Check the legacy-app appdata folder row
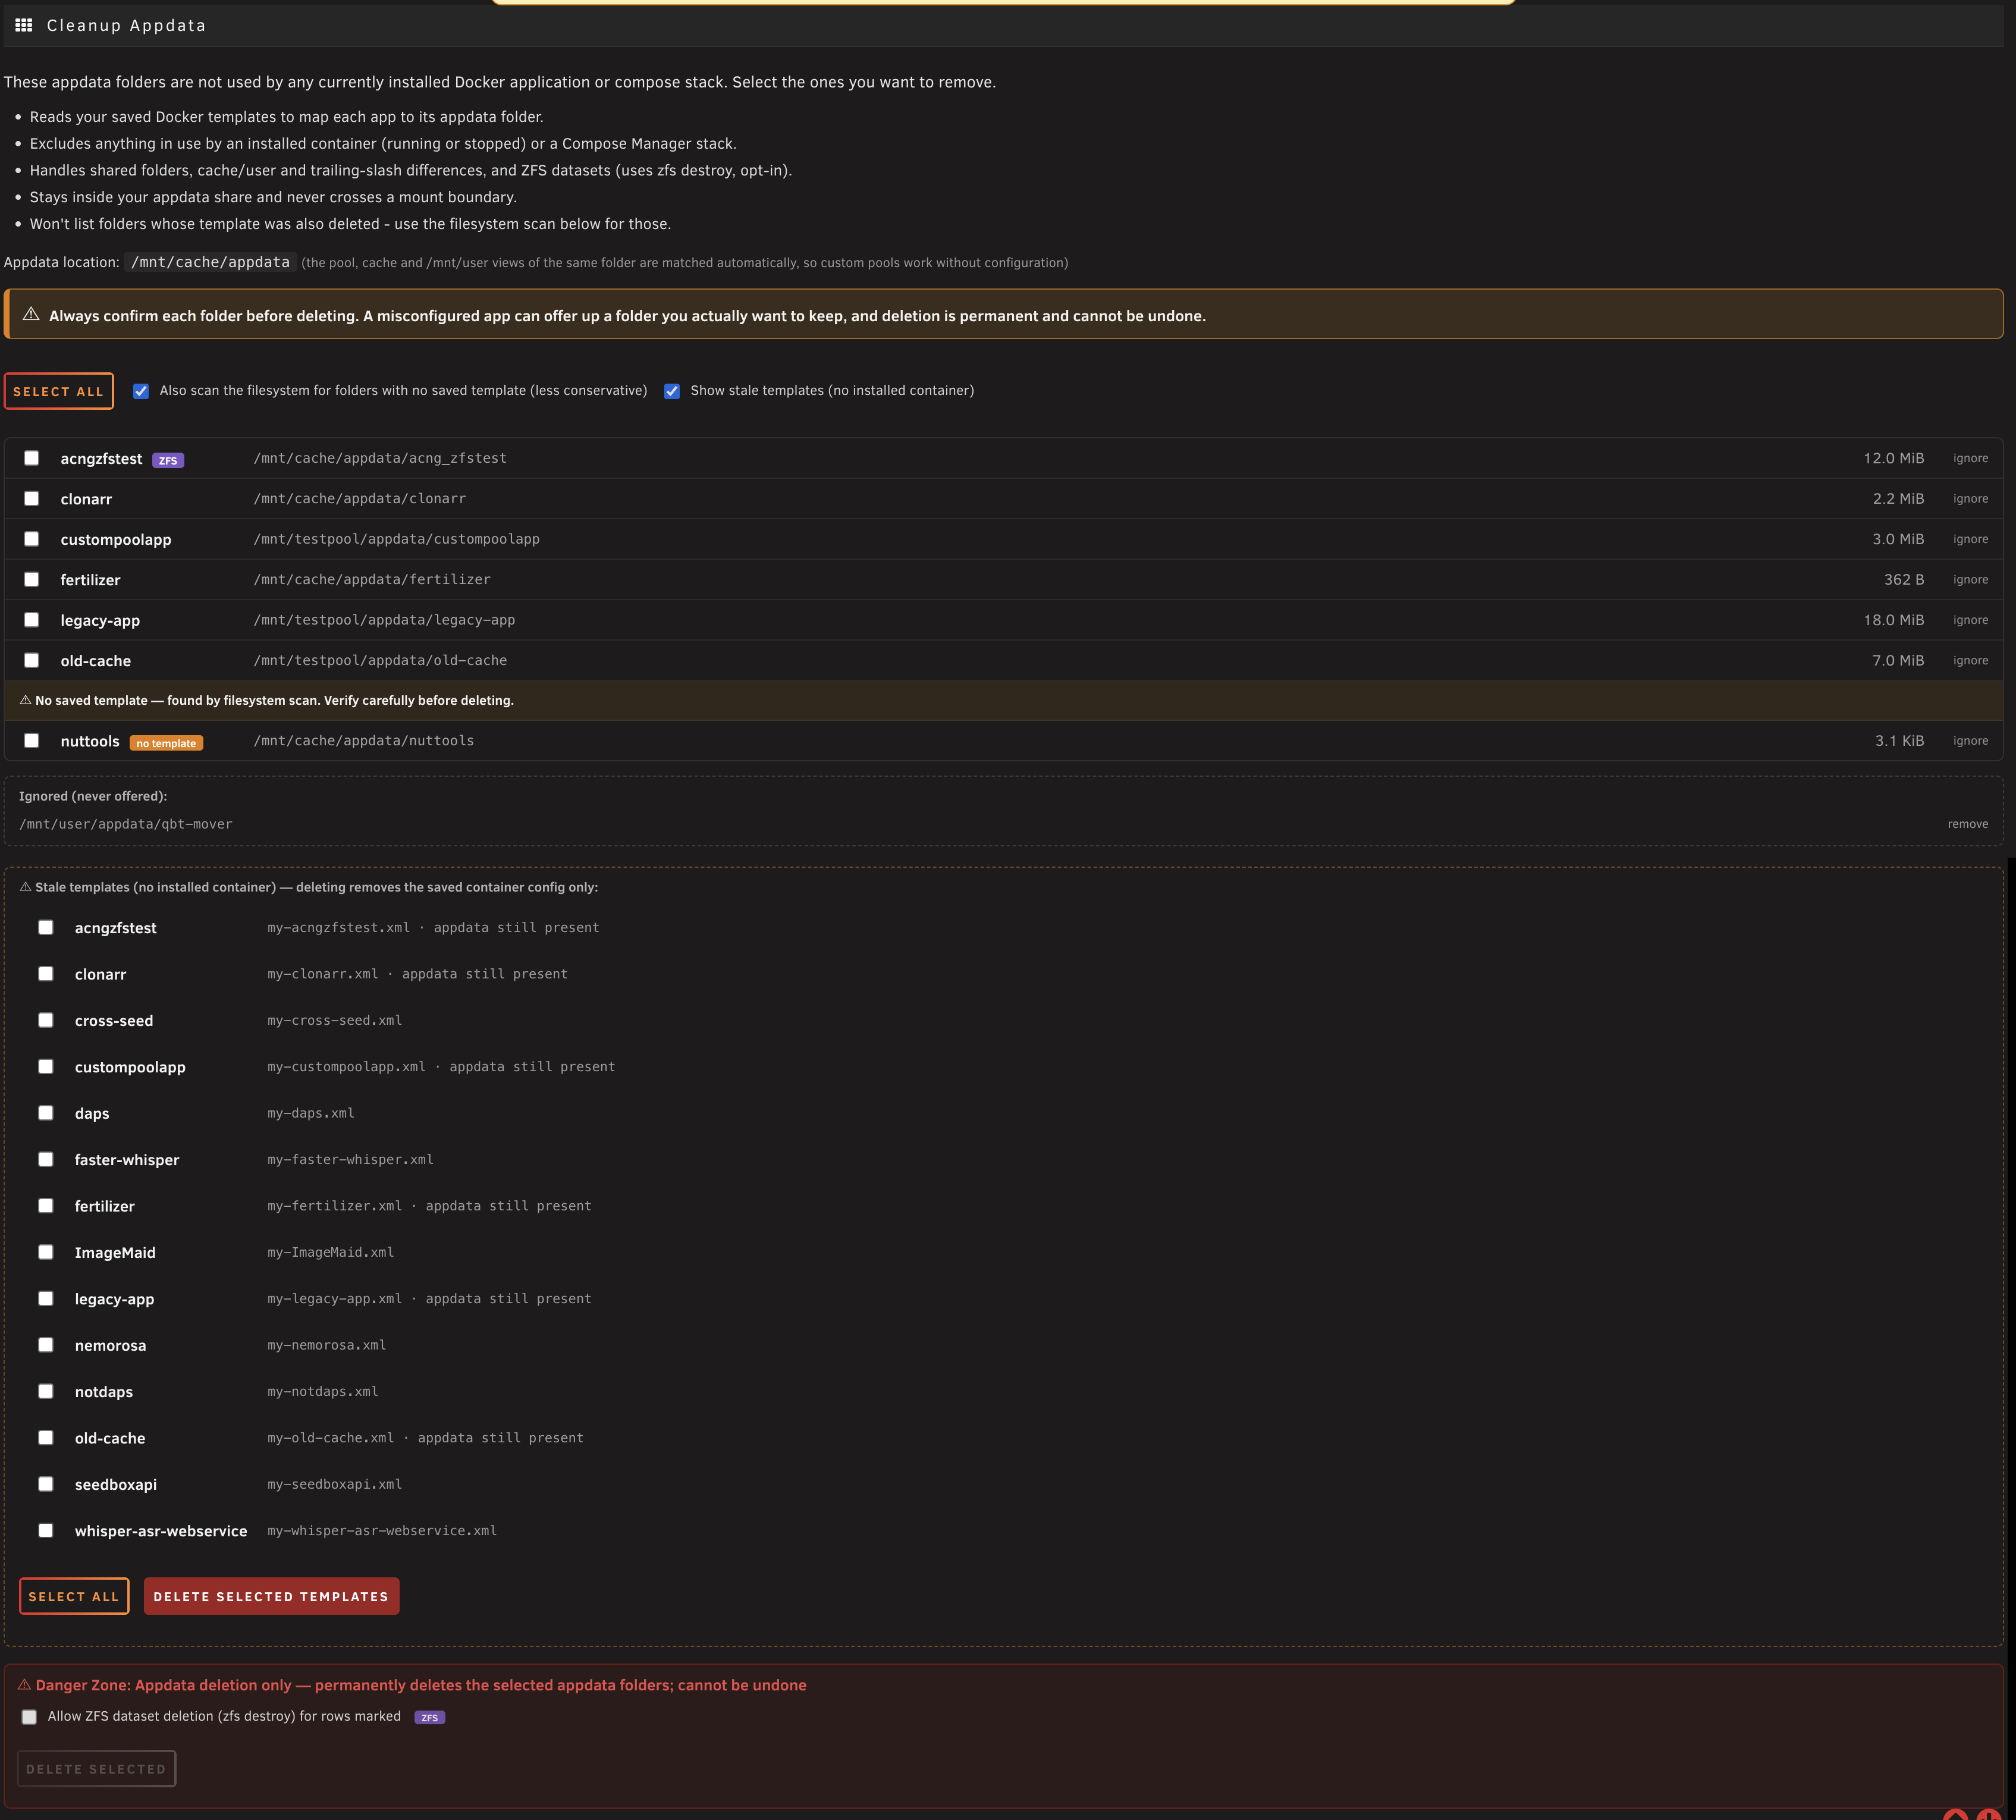 click(32, 620)
